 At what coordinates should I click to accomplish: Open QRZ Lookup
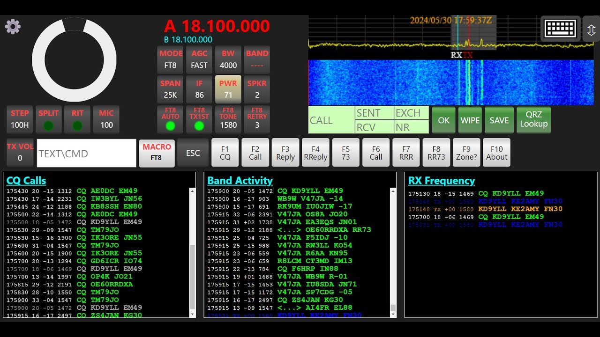click(533, 120)
